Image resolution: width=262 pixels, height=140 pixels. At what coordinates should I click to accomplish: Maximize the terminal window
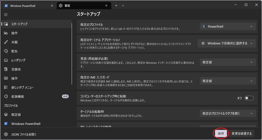tap(246, 5)
